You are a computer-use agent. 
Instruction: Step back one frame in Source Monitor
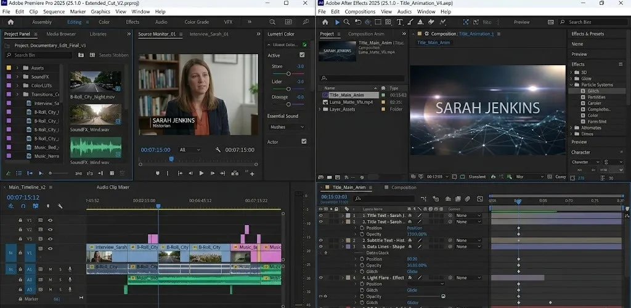point(191,173)
